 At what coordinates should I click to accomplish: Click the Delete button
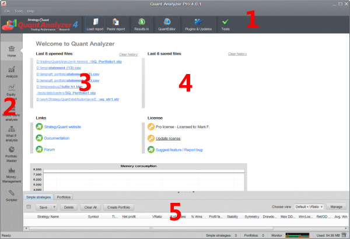point(69,207)
